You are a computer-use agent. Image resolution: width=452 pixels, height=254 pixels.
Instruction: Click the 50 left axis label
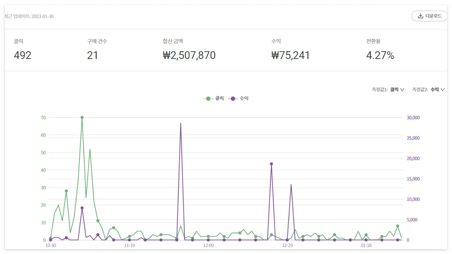click(x=43, y=152)
